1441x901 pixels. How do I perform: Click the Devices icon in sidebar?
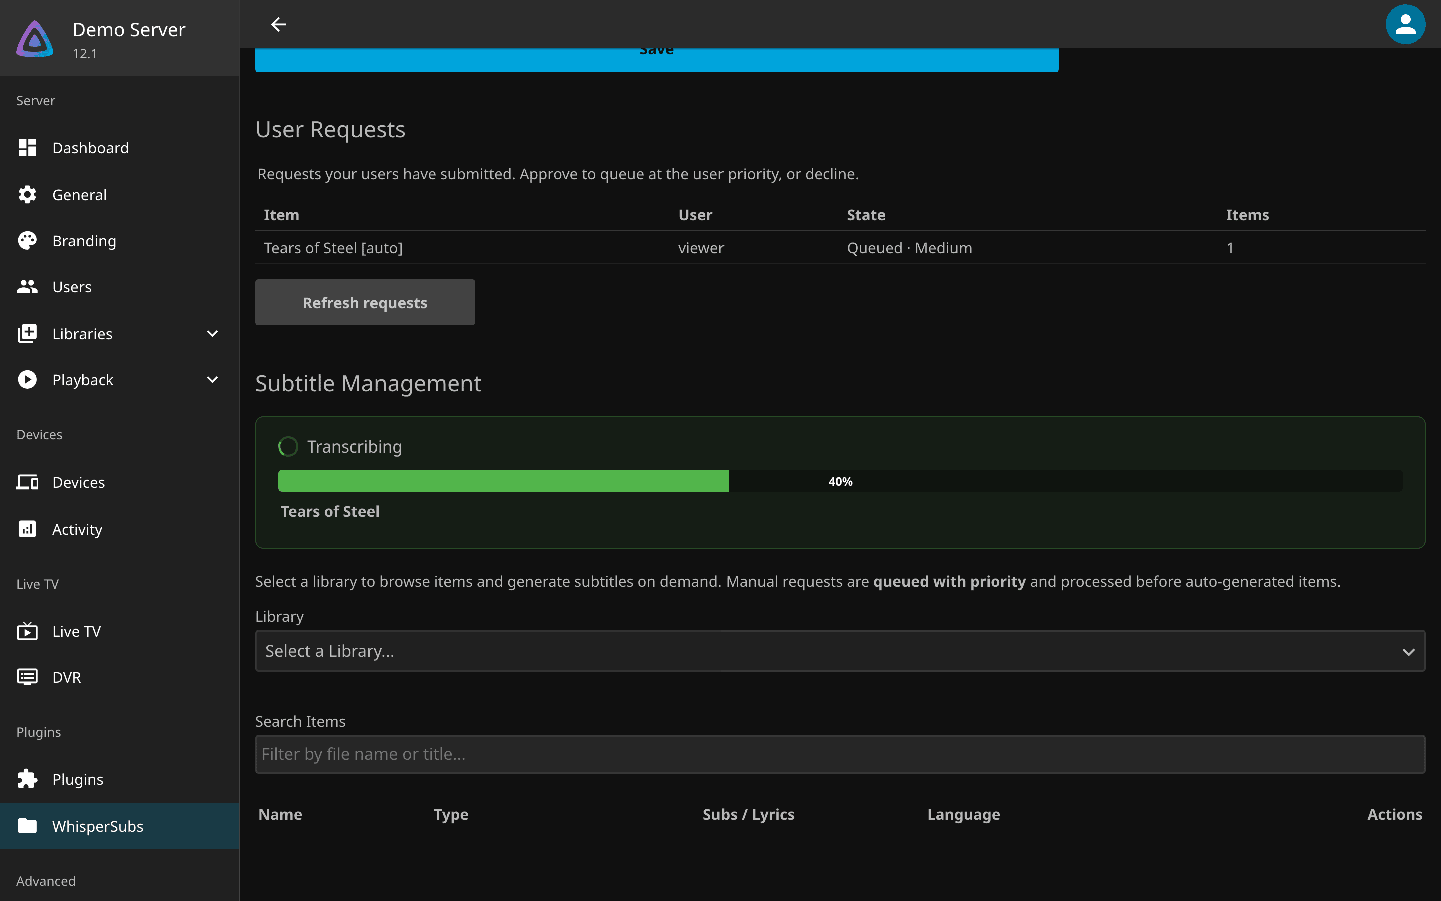click(27, 482)
